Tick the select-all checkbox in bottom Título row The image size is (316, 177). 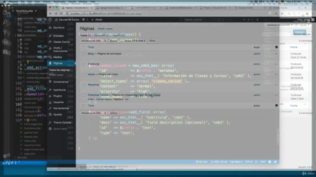pos(83,106)
